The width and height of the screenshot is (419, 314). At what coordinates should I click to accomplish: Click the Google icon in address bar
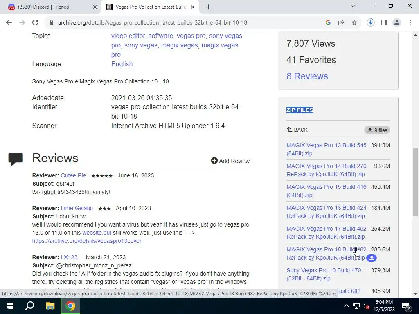(328, 23)
